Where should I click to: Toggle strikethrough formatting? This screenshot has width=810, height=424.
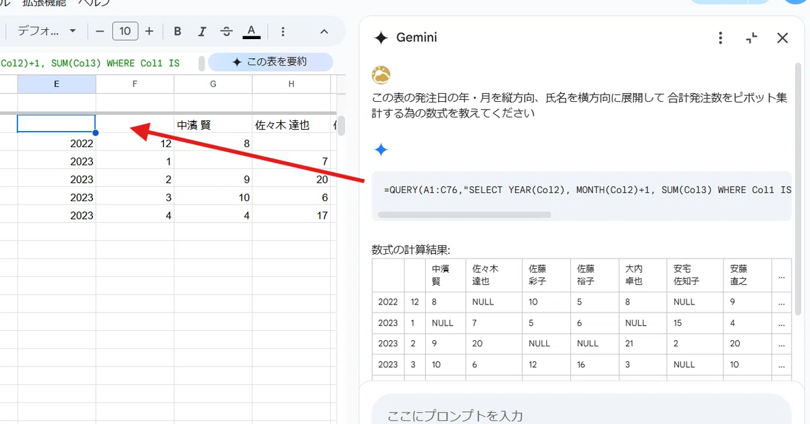227,31
